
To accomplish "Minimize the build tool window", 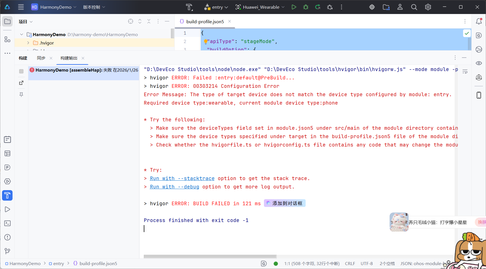I will (464, 58).
